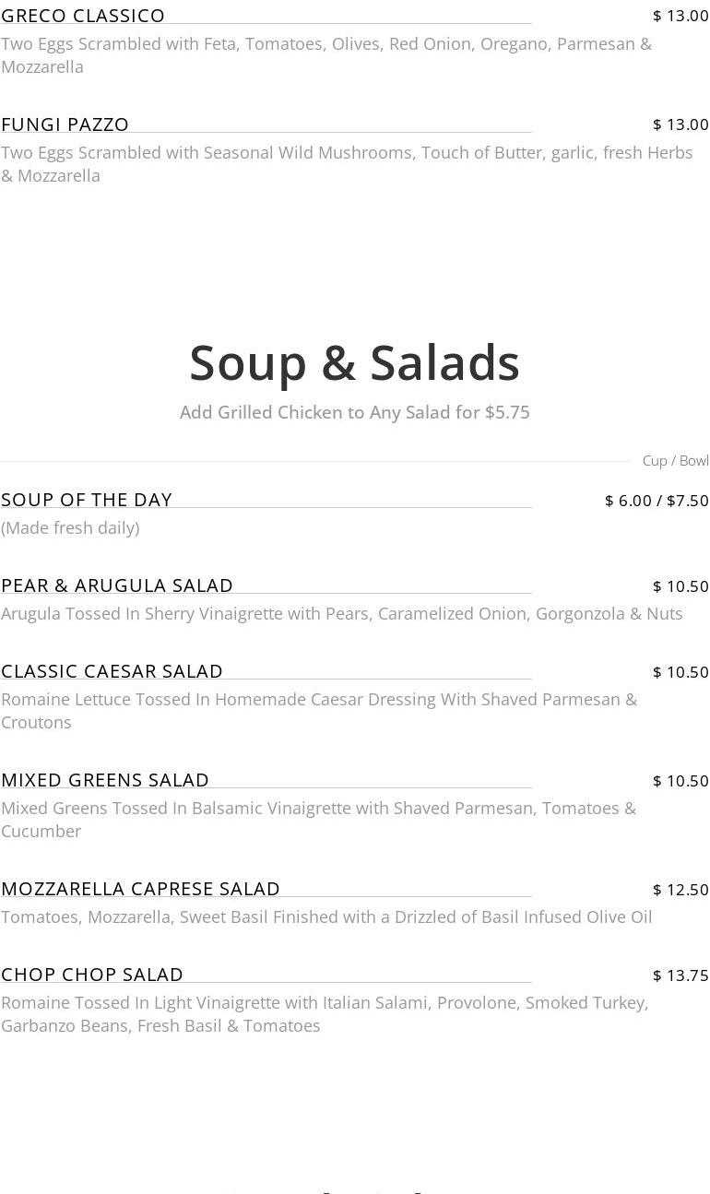Select the Chop Chop Salad title
710x1194 pixels.
tap(92, 975)
